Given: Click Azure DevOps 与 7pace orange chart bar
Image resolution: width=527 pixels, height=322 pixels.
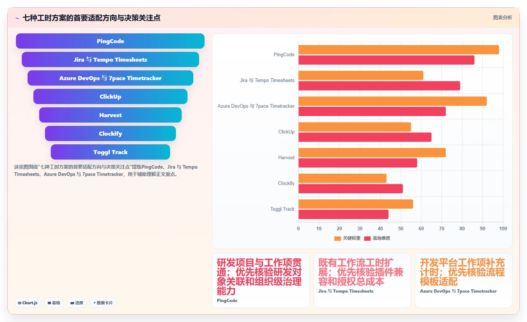Looking at the screenshot, I should [392, 101].
